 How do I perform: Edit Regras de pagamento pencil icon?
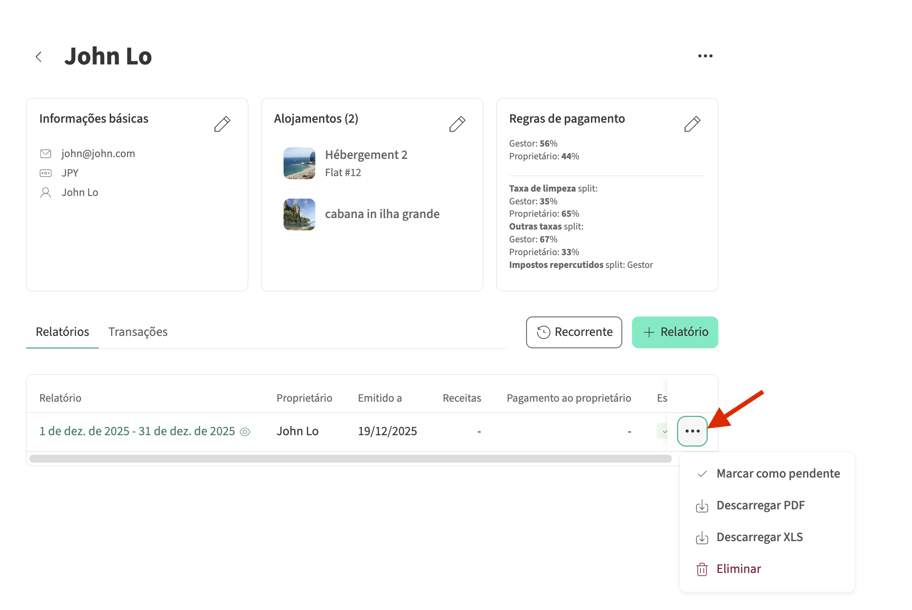692,124
